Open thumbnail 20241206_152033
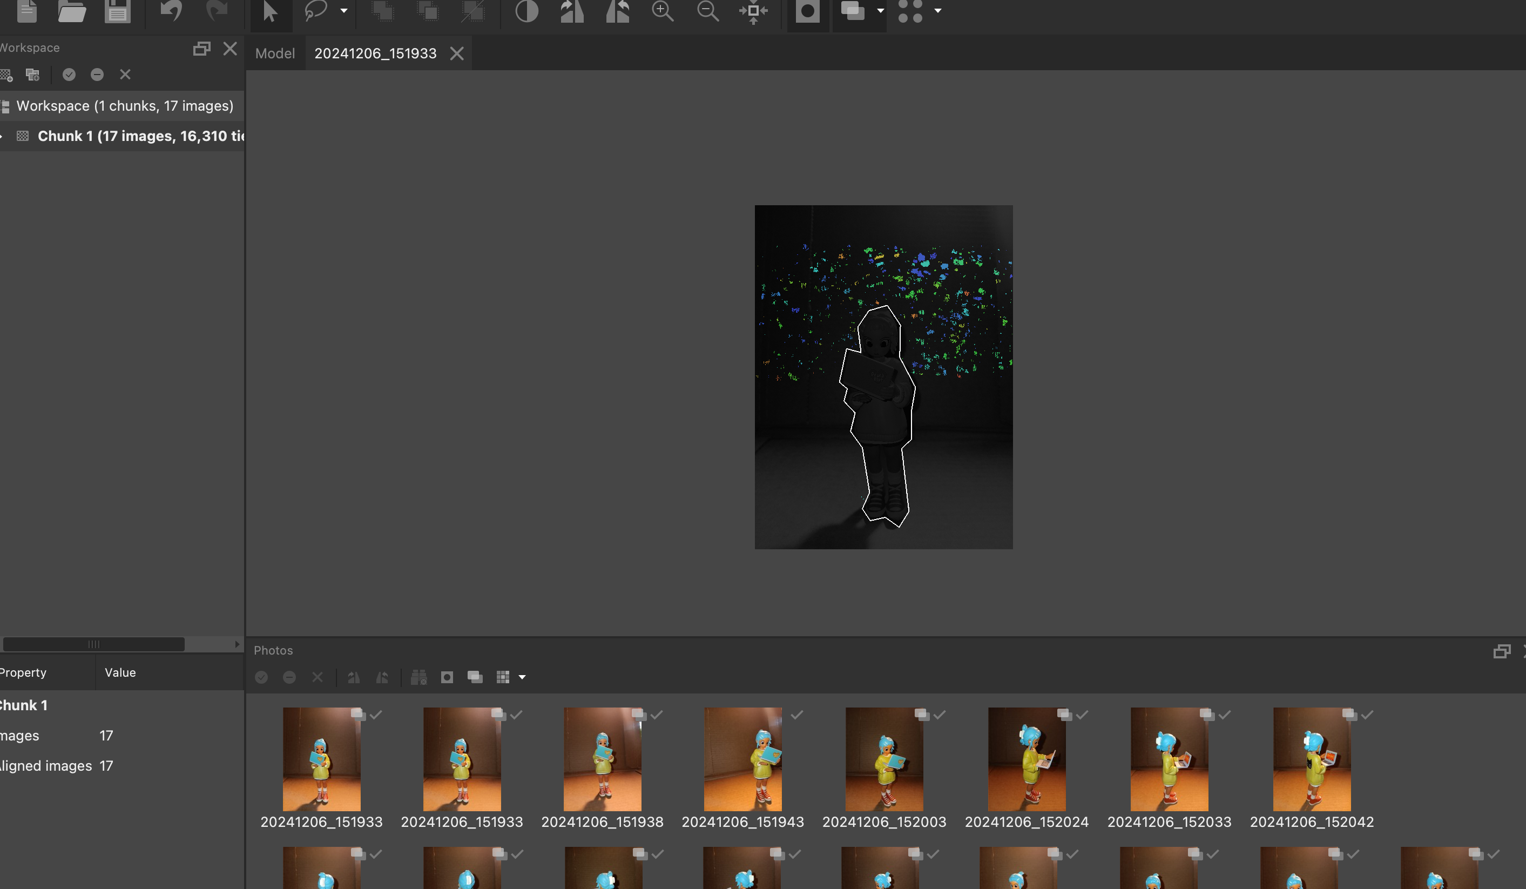1526x889 pixels. pos(1169,759)
